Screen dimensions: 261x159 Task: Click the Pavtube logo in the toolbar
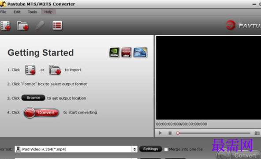(x=243, y=25)
